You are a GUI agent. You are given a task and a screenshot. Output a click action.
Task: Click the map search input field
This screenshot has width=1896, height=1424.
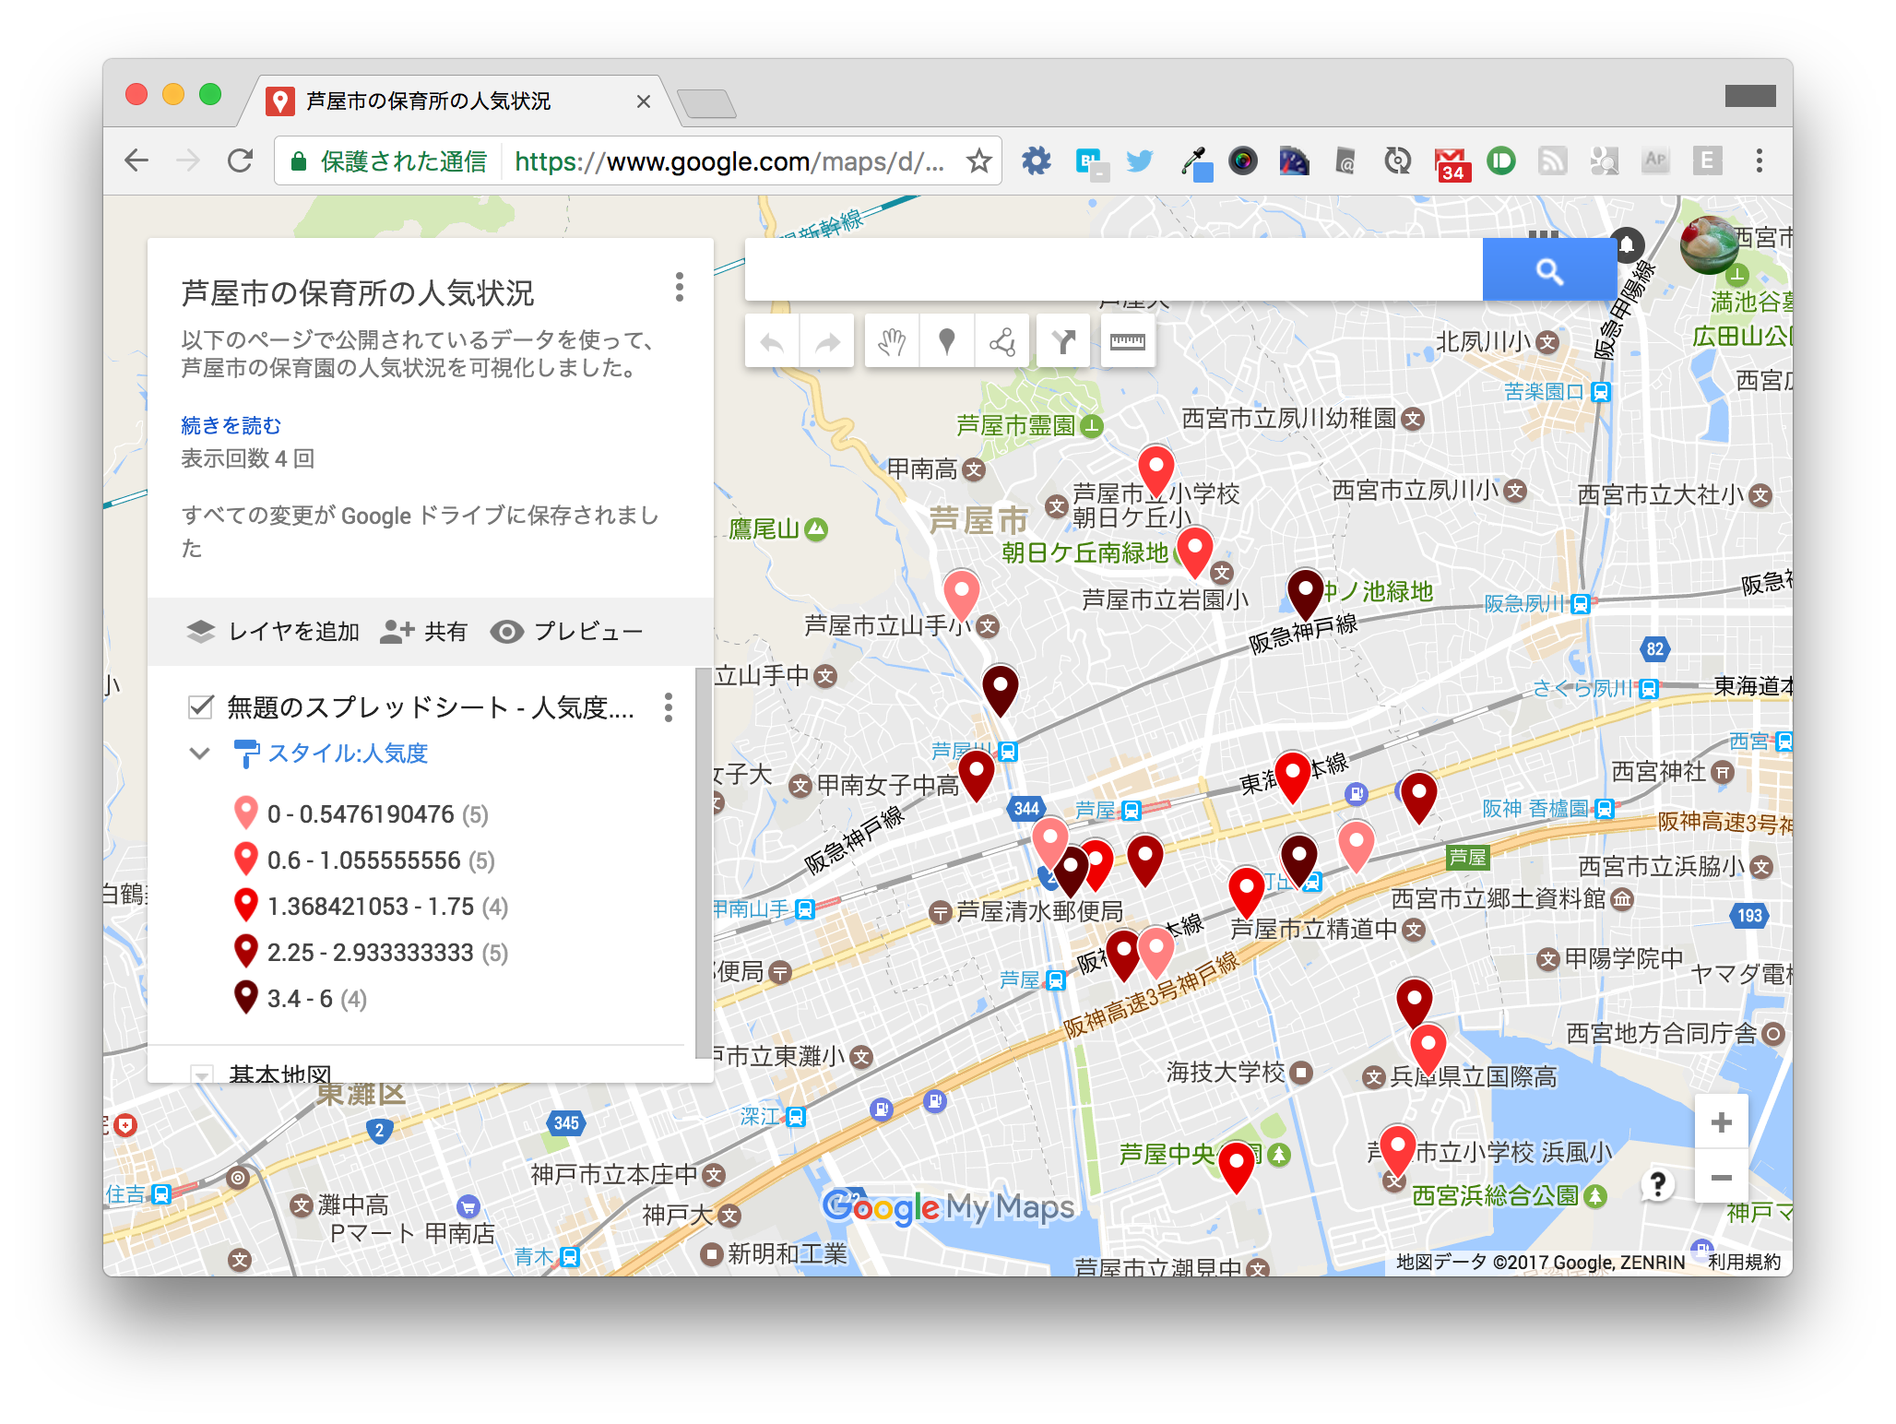click(x=1113, y=270)
